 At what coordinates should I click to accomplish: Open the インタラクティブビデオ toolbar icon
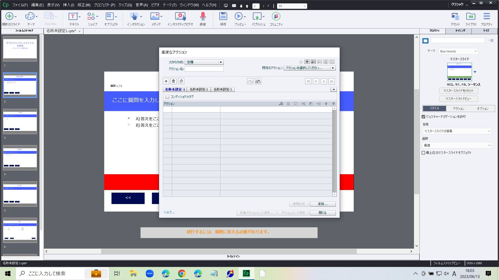click(x=180, y=17)
